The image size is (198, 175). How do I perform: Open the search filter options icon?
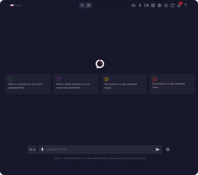click(x=89, y=5)
